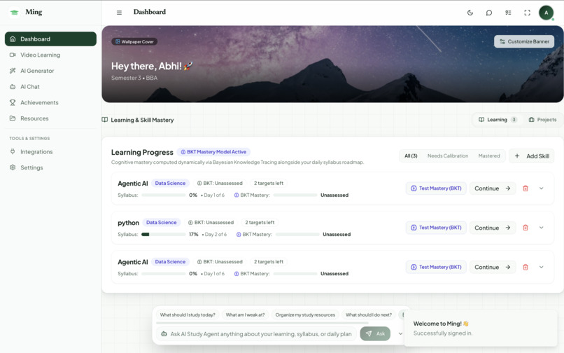Expand the Agentic AI row above python
The image size is (564, 353).
541,188
